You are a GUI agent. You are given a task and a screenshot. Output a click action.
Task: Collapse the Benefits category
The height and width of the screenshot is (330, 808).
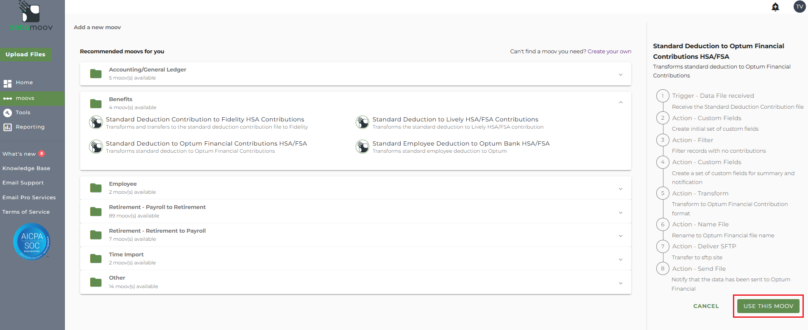620,102
